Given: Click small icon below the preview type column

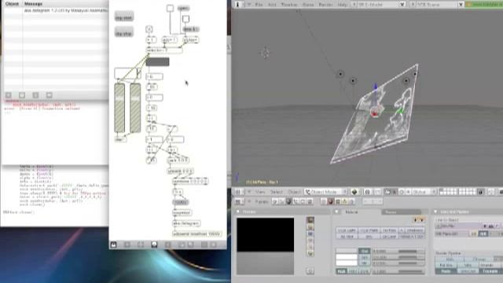Looking at the screenshot, I should (x=310, y=271).
